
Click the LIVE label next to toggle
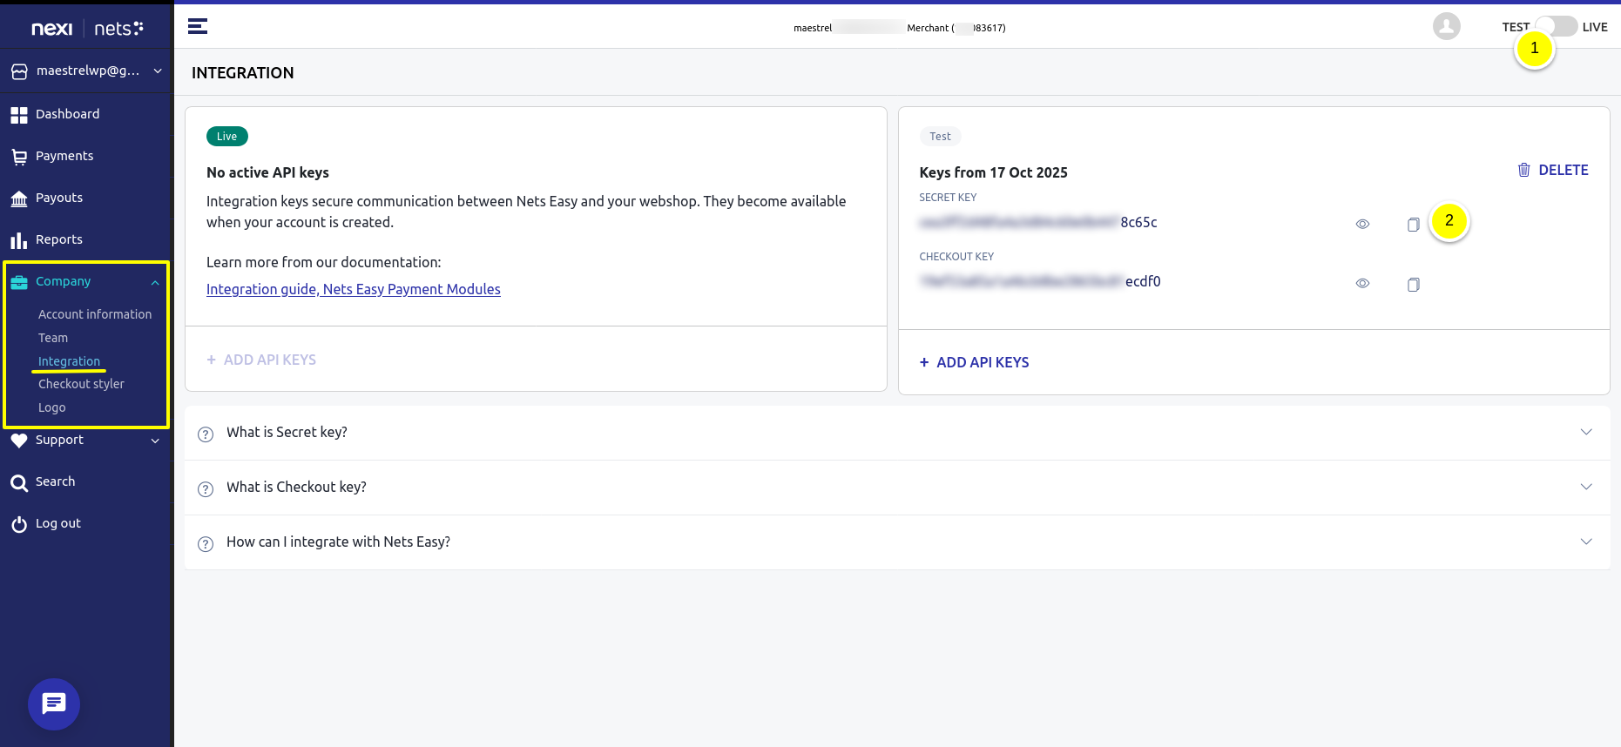pos(1595,27)
